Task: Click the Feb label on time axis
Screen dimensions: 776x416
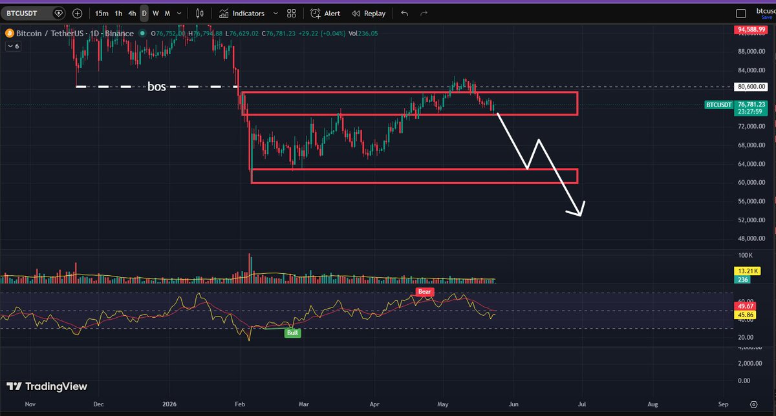Action: [x=241, y=404]
